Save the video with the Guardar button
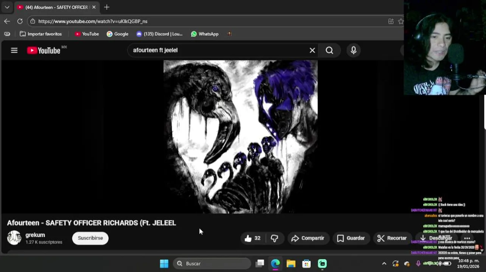Image resolution: width=486 pixels, height=272 pixels. coord(351,238)
